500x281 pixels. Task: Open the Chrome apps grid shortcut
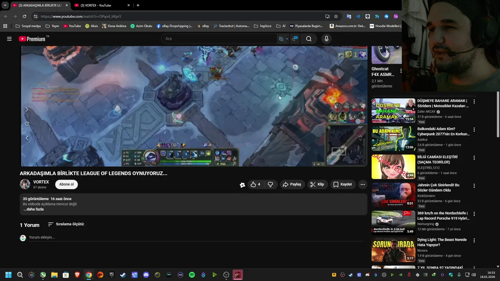5,26
